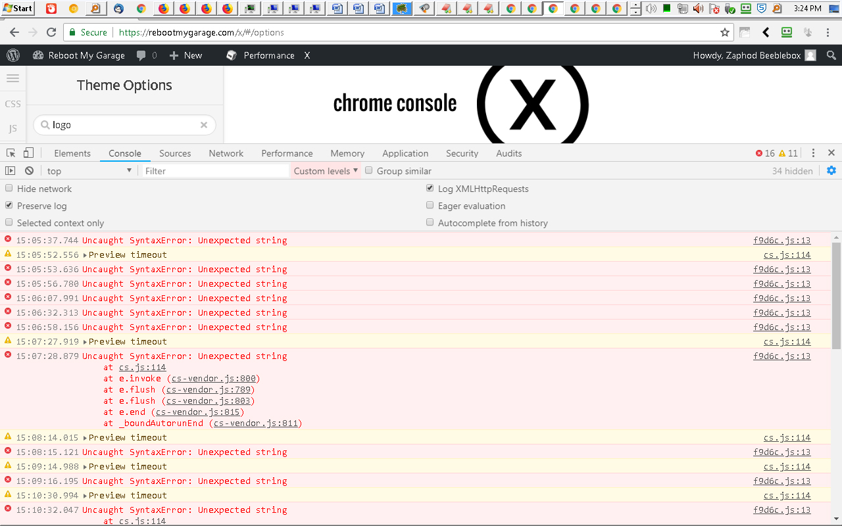
Task: Expand the 15:05:52 Preview timeout warning
Action: click(86, 255)
